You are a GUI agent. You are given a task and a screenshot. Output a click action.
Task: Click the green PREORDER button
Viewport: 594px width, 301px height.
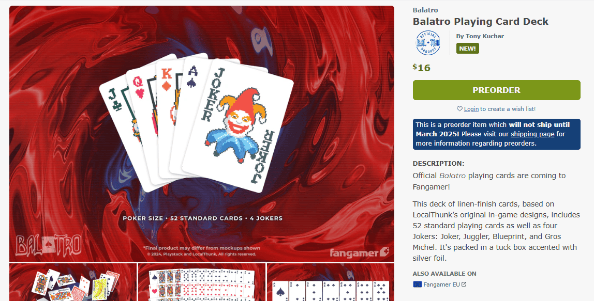(x=496, y=90)
